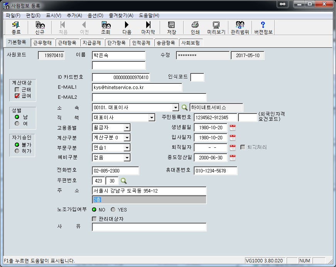Screen dimensions: 336x267
Task: Open the 옵션(O) menu
Action: [x=95, y=15]
